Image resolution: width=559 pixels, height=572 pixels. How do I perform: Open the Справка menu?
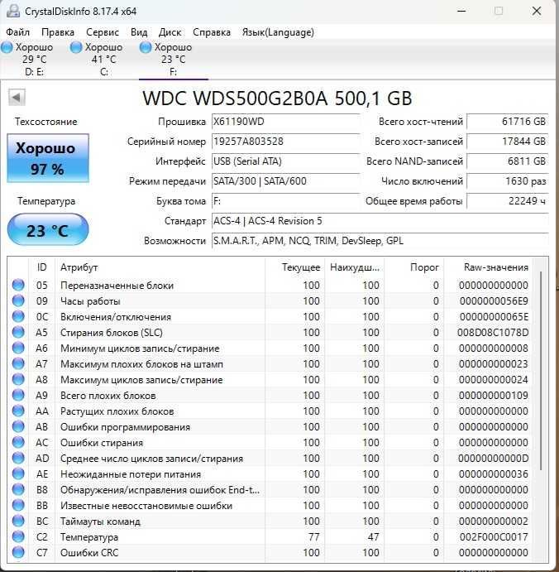click(x=212, y=32)
